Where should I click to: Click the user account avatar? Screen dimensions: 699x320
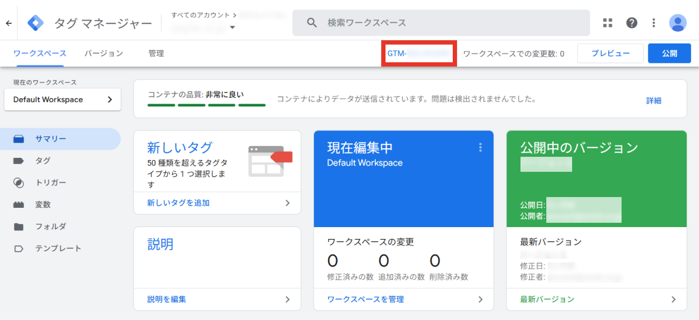click(677, 23)
